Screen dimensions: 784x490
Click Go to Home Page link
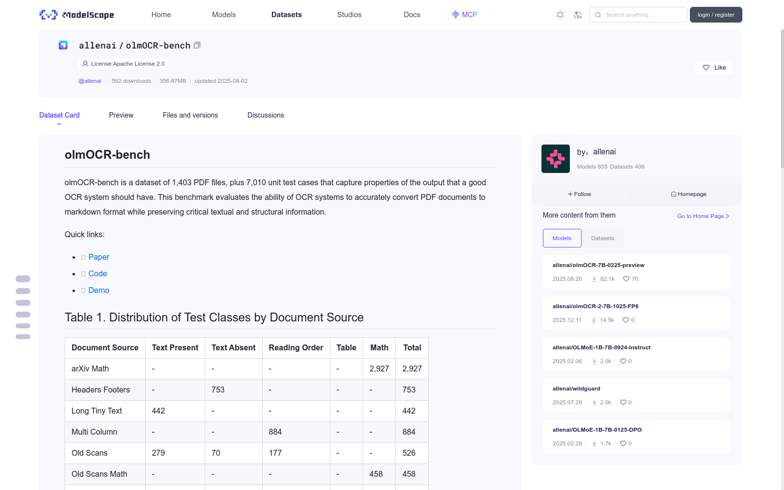703,216
